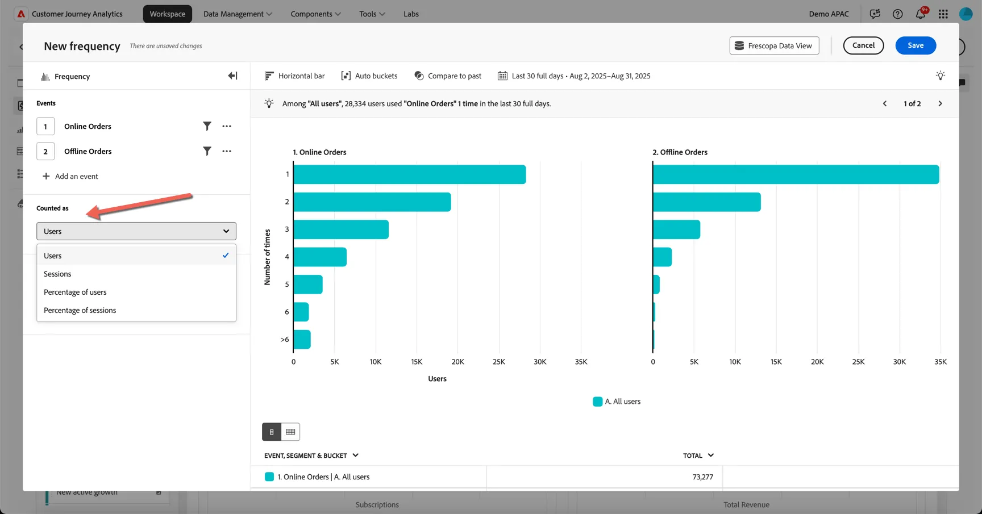
Task: Open the Auto buckets setting
Action: pyautogui.click(x=369, y=76)
